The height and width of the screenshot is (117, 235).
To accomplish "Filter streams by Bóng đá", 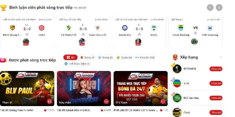I will 106,57.
